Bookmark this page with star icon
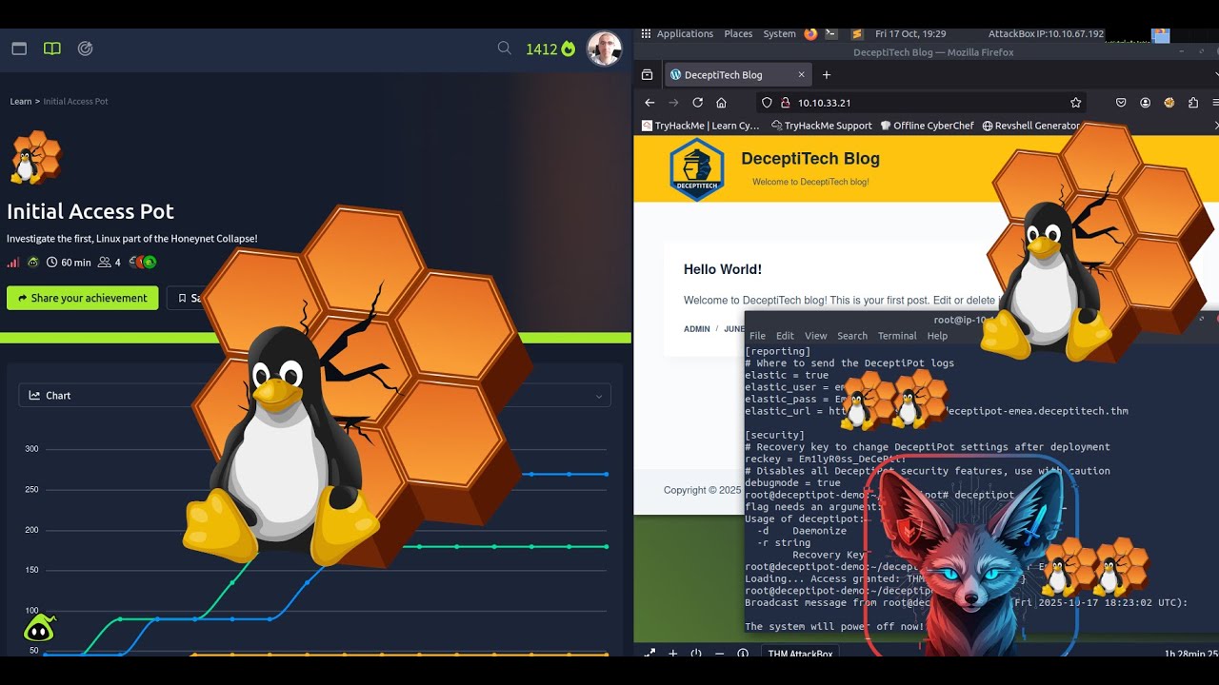The image size is (1219, 685). (x=1075, y=103)
